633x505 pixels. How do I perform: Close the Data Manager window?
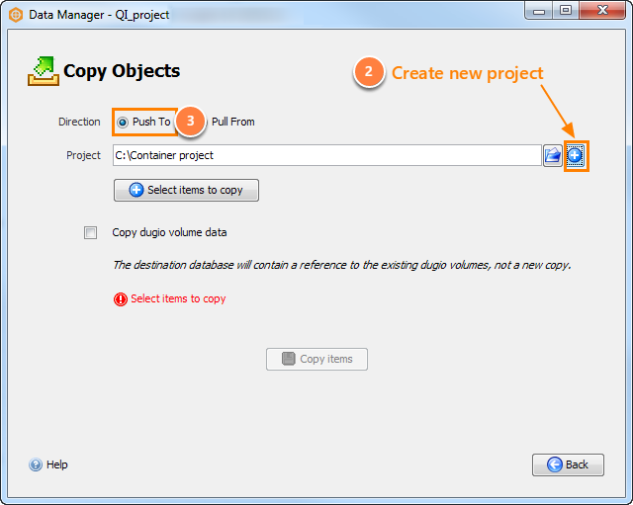point(602,11)
